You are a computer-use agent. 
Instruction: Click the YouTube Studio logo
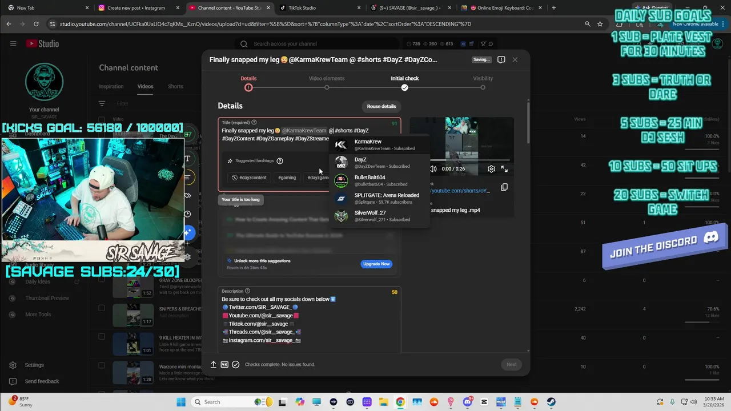click(42, 43)
